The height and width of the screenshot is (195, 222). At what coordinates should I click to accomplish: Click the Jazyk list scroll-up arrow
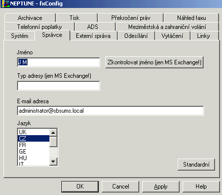pos(53,133)
